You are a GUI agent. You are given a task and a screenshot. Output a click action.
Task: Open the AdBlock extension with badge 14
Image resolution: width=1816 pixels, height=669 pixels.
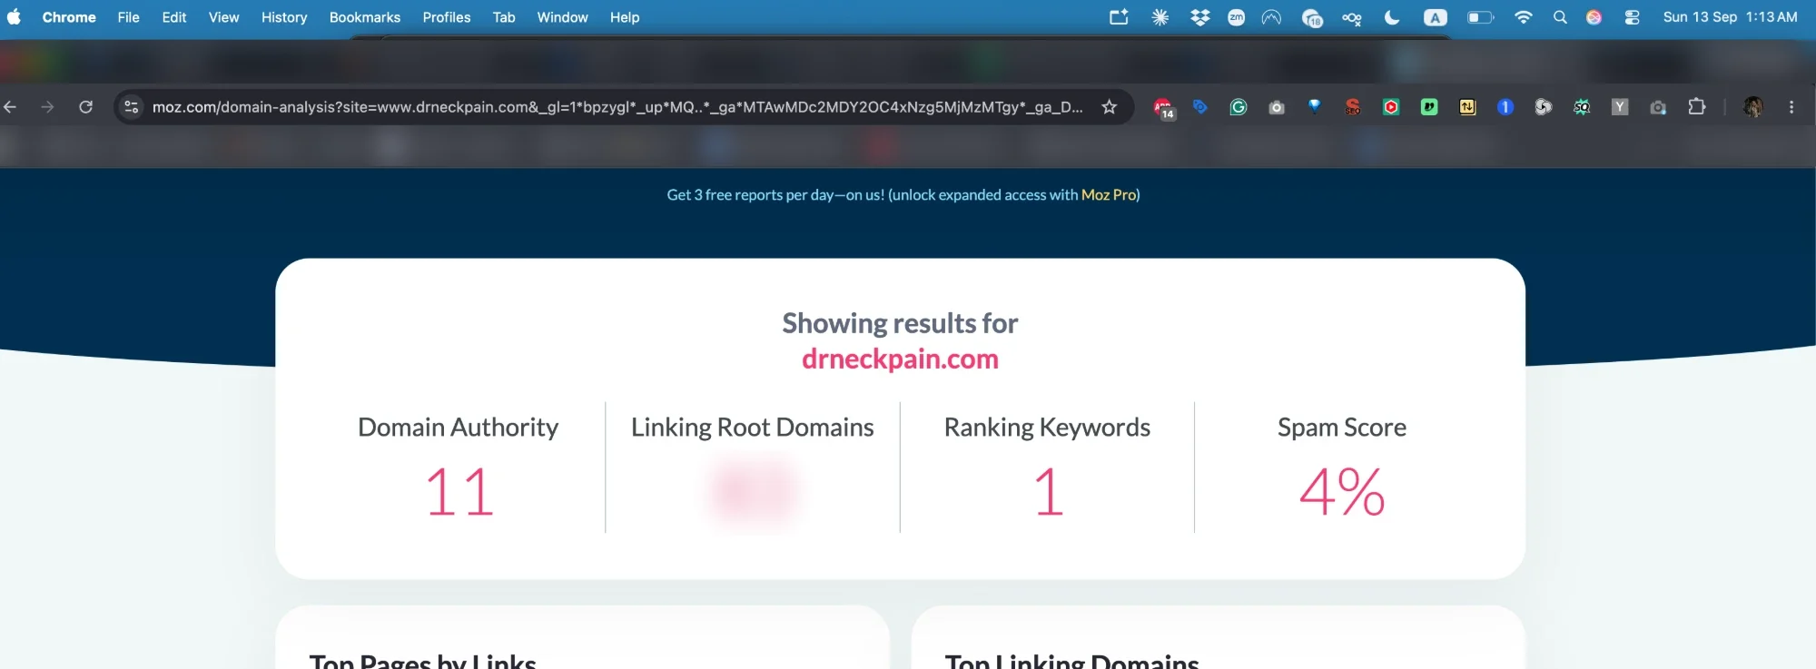[1163, 108]
